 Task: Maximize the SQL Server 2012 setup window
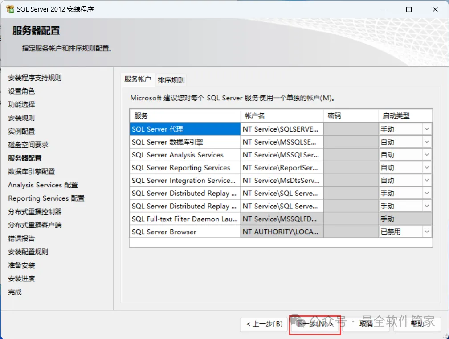409,9
